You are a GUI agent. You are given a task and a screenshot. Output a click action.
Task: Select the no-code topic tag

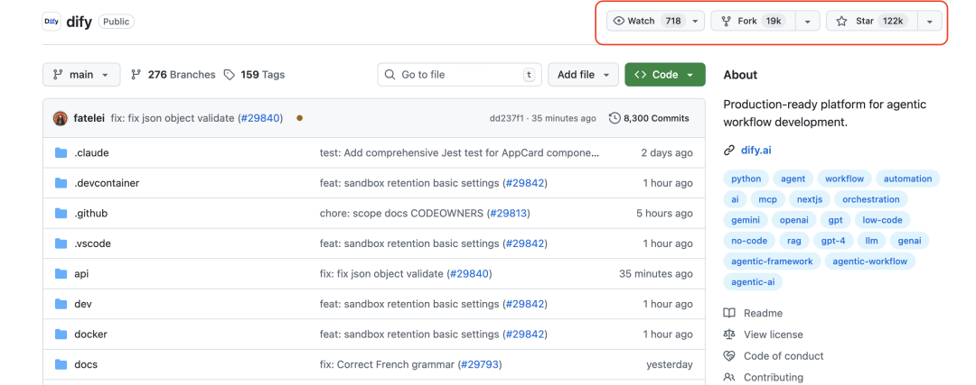click(749, 241)
